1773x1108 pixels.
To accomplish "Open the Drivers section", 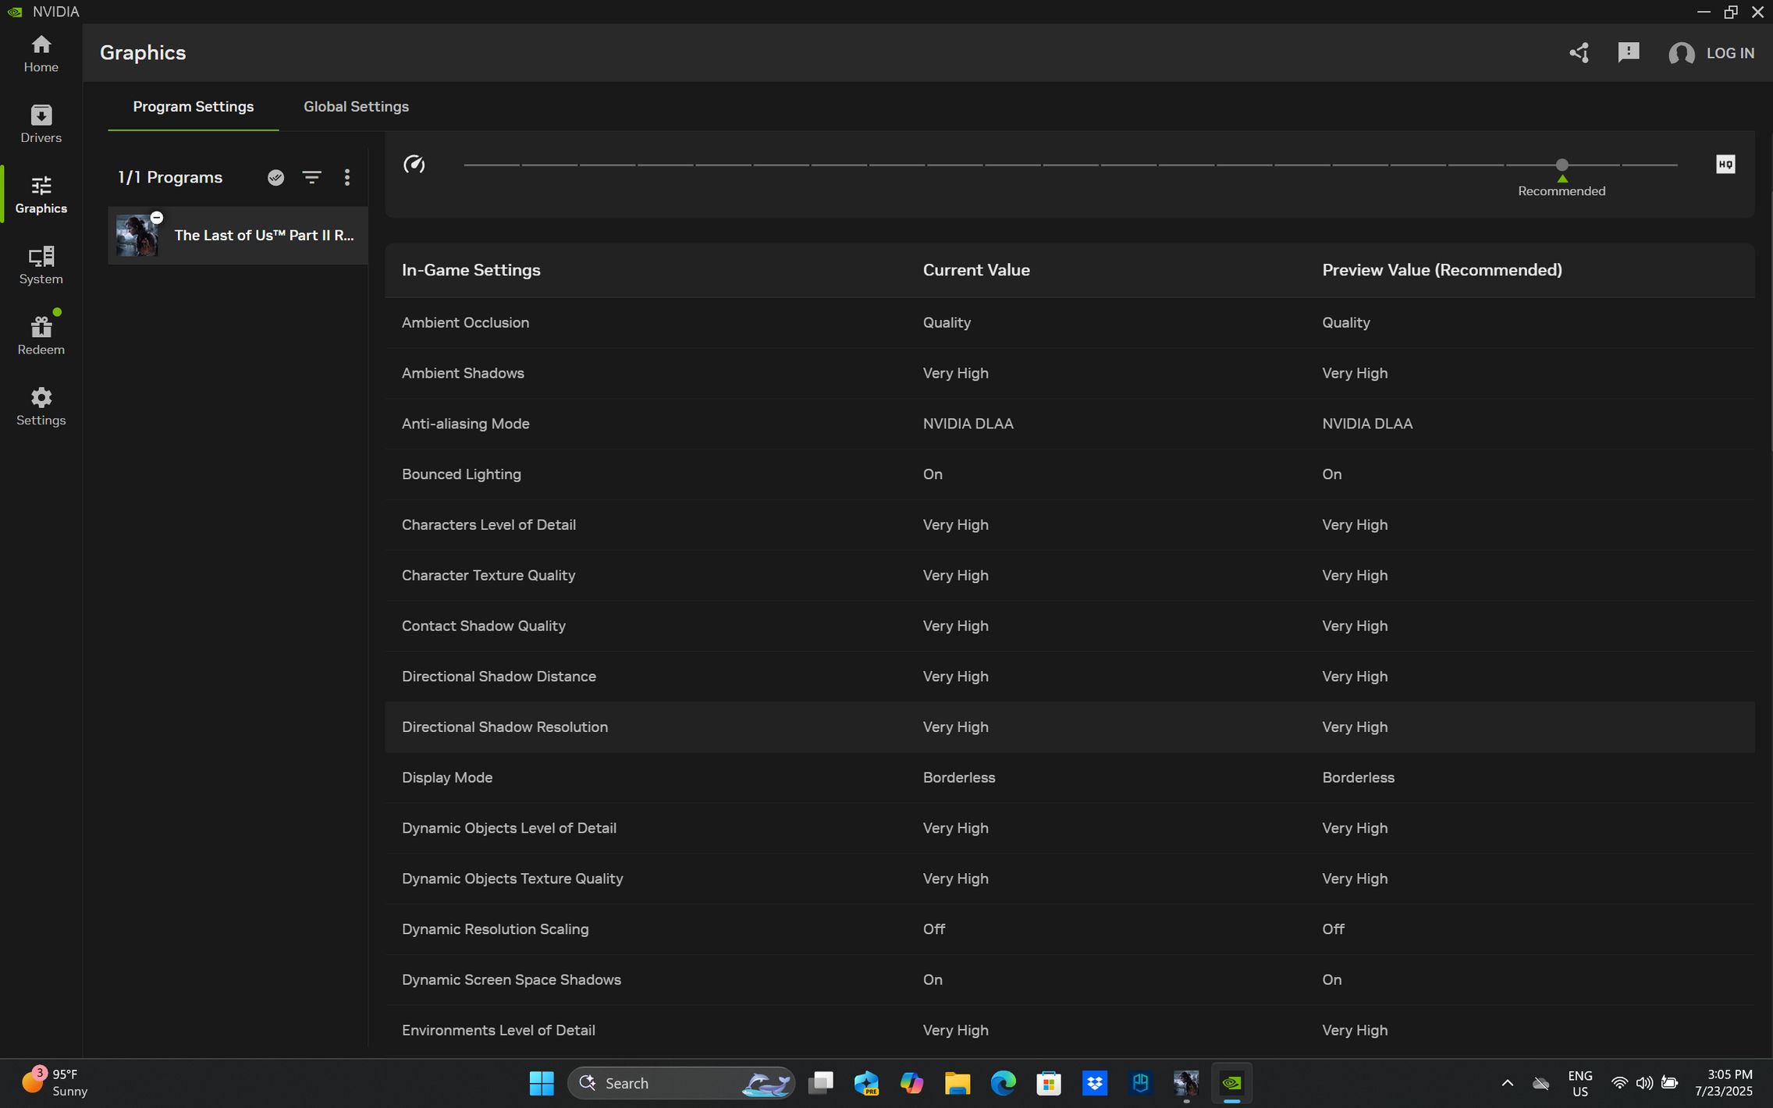I will (41, 124).
